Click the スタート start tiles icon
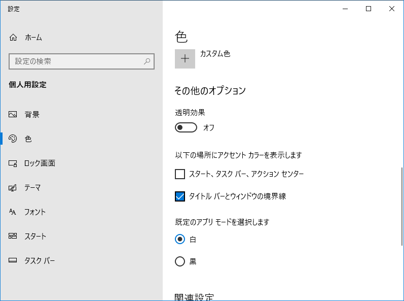 click(x=13, y=236)
